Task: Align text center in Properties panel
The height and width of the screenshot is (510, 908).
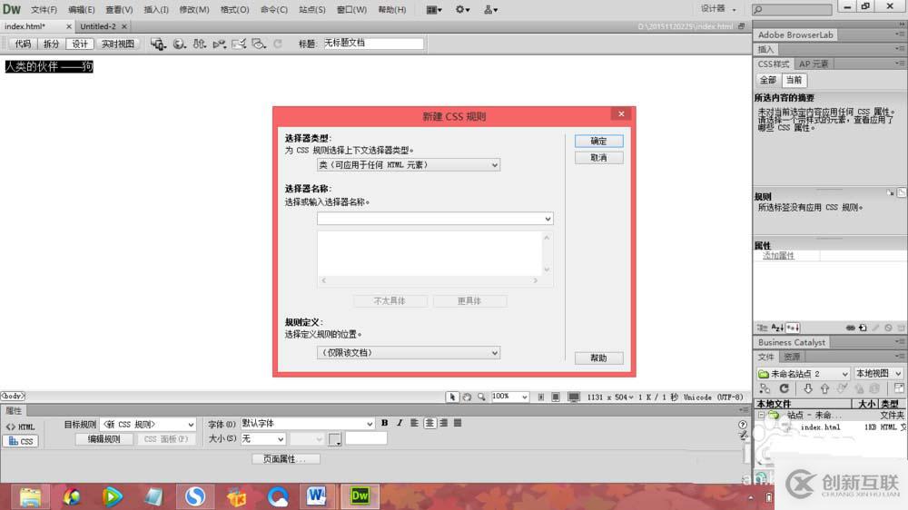Action: 429,423
